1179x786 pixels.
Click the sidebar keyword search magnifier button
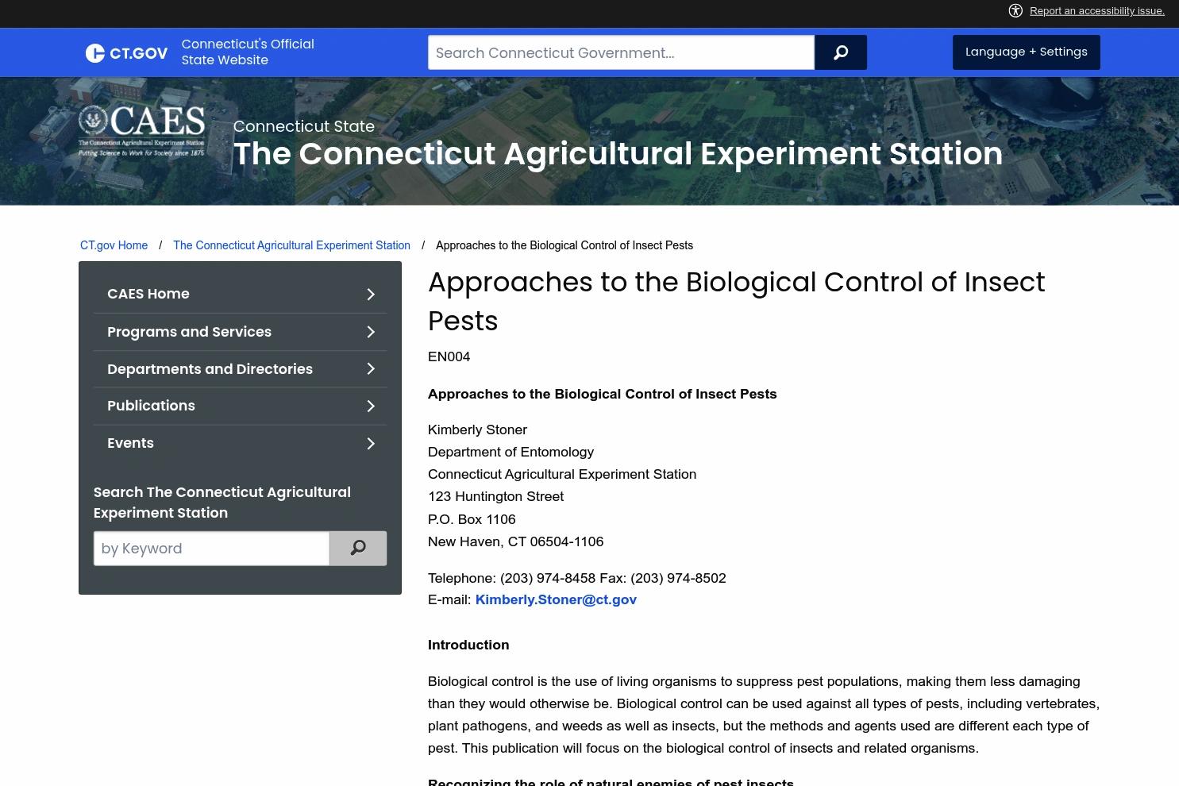358,549
